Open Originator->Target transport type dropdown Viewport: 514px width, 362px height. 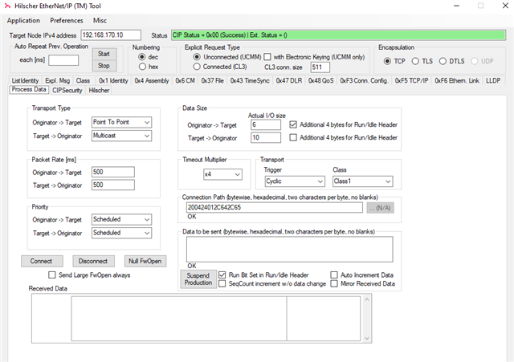coord(121,122)
